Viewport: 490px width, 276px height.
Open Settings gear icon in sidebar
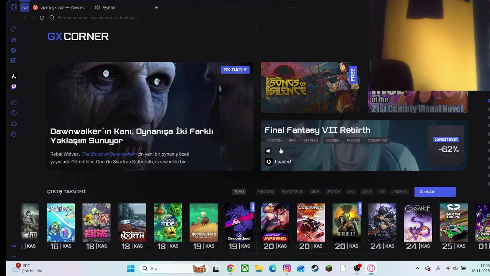(x=14, y=134)
